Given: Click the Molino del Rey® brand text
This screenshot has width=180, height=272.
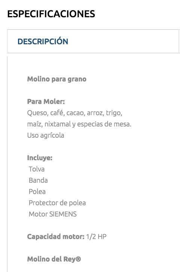Looking at the screenshot, I should point(54,259).
